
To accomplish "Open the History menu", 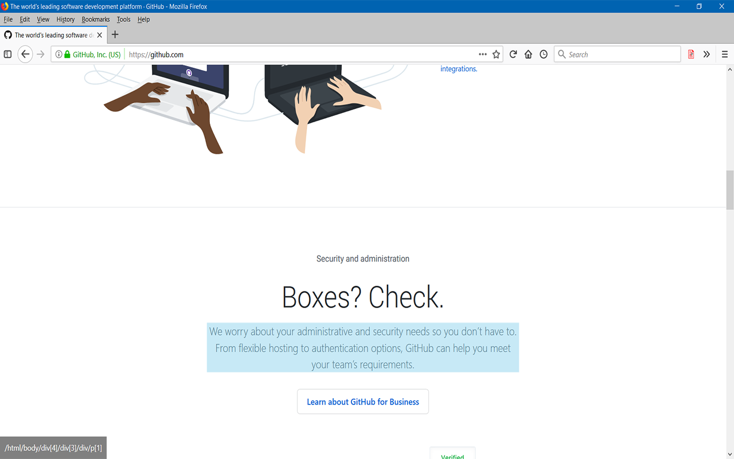I will pyautogui.click(x=65, y=20).
